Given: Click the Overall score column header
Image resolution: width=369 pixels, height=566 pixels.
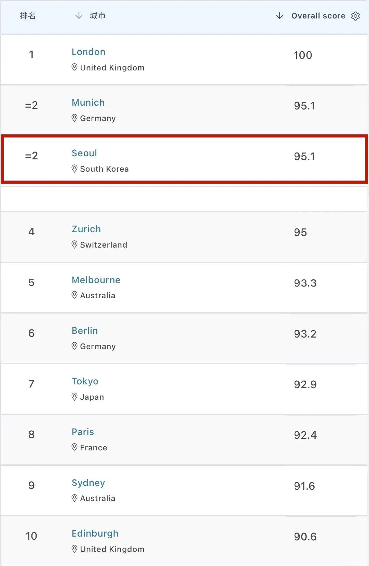Looking at the screenshot, I should (x=318, y=16).
